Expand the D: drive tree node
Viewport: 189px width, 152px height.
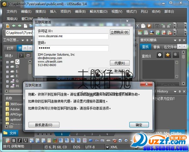pos(7,67)
